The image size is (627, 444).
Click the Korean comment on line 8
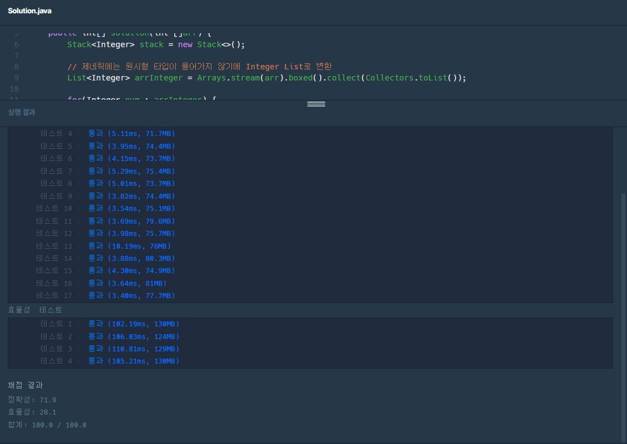200,67
